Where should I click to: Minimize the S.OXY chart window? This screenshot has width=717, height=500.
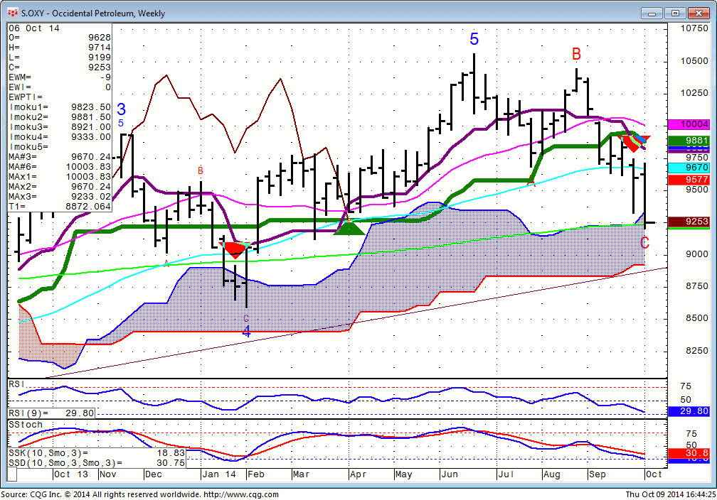click(652, 13)
